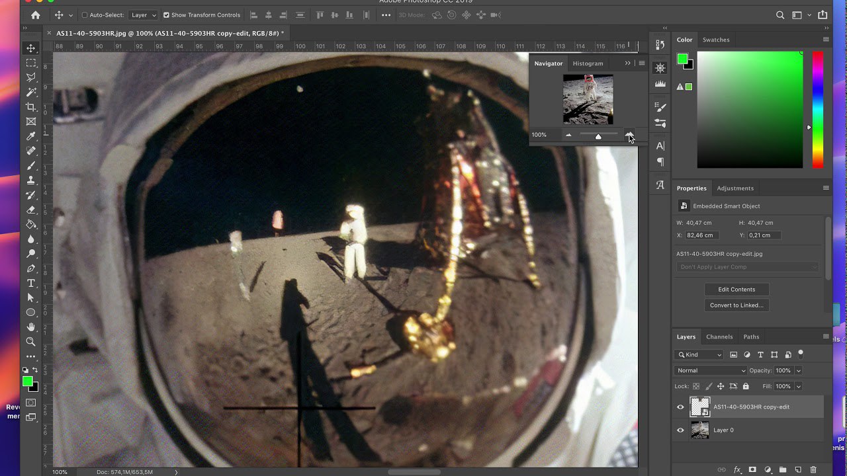The width and height of the screenshot is (847, 476).
Task: Select the Dodge tool
Action: [x=30, y=253]
